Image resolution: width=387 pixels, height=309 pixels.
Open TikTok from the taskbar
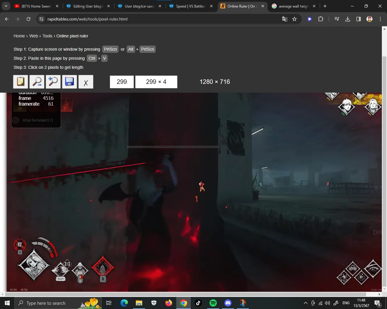click(x=198, y=303)
